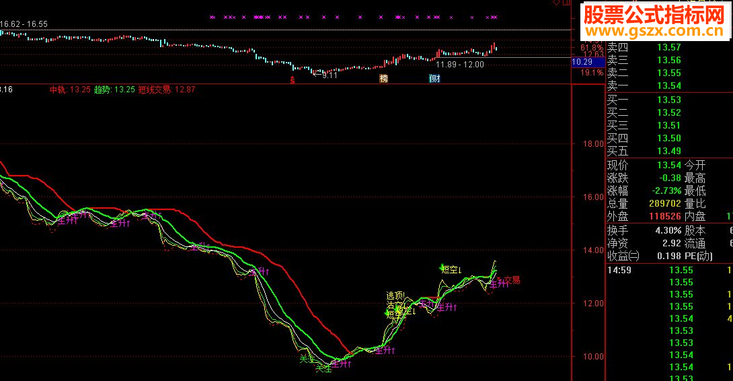Viewport: 733px width, 381px height.
Task: Click the 涨幅 -2.73% value
Action: click(x=666, y=190)
